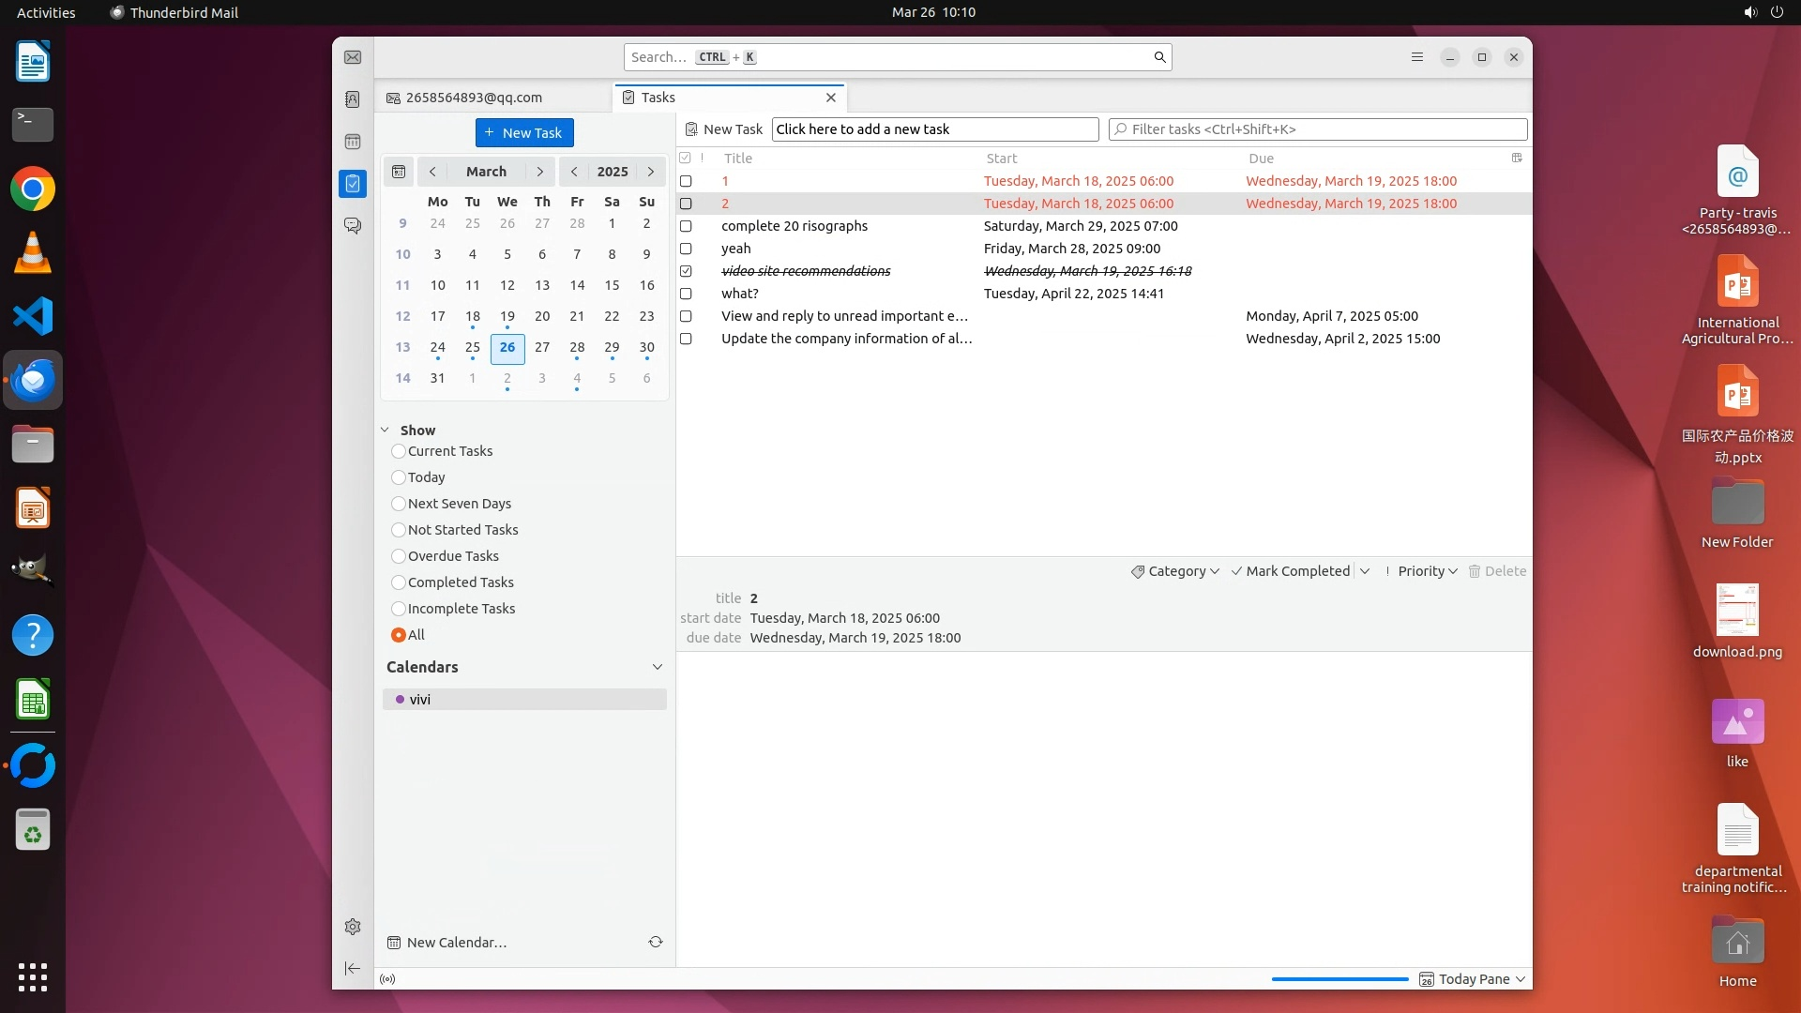The image size is (1801, 1013).
Task: Close the Tasks tab
Action: [830, 98]
